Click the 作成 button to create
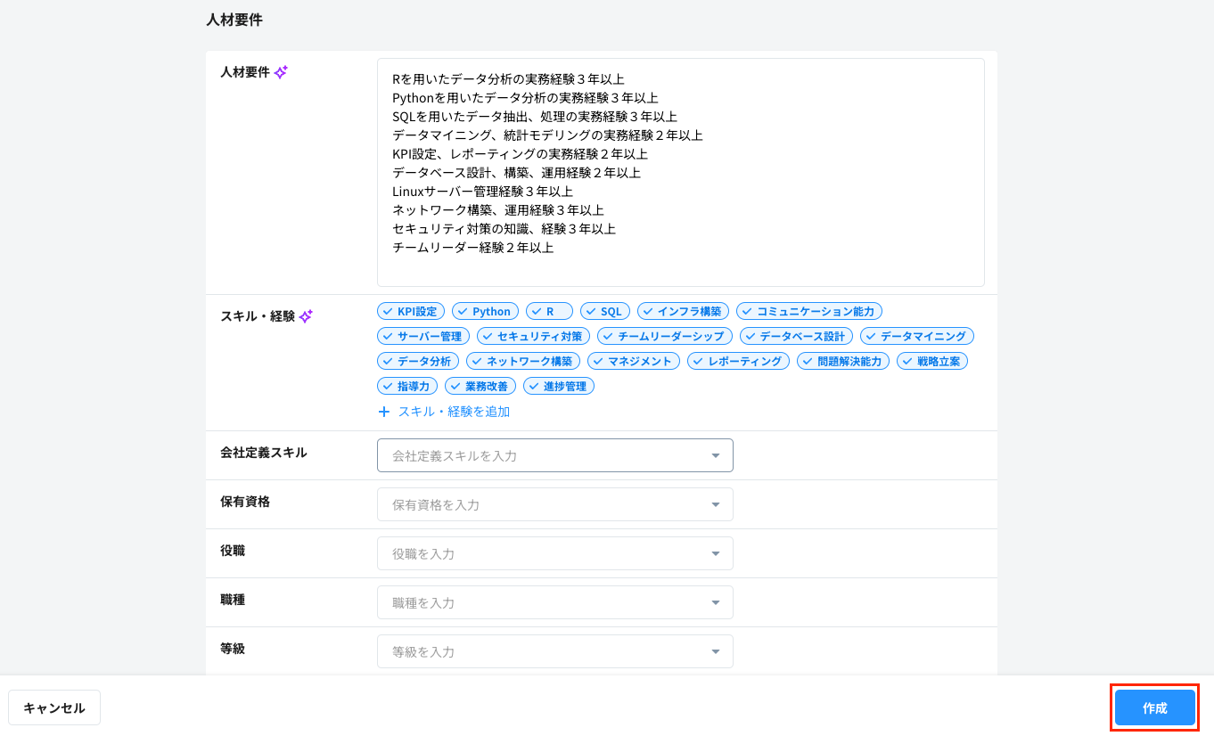Screen dimensions: 1214x736 1154,707
